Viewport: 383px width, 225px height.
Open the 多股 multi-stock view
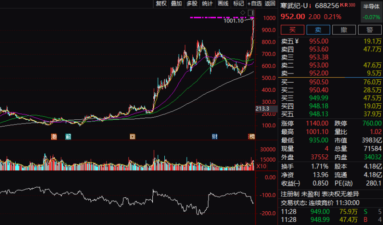click(x=192, y=3)
